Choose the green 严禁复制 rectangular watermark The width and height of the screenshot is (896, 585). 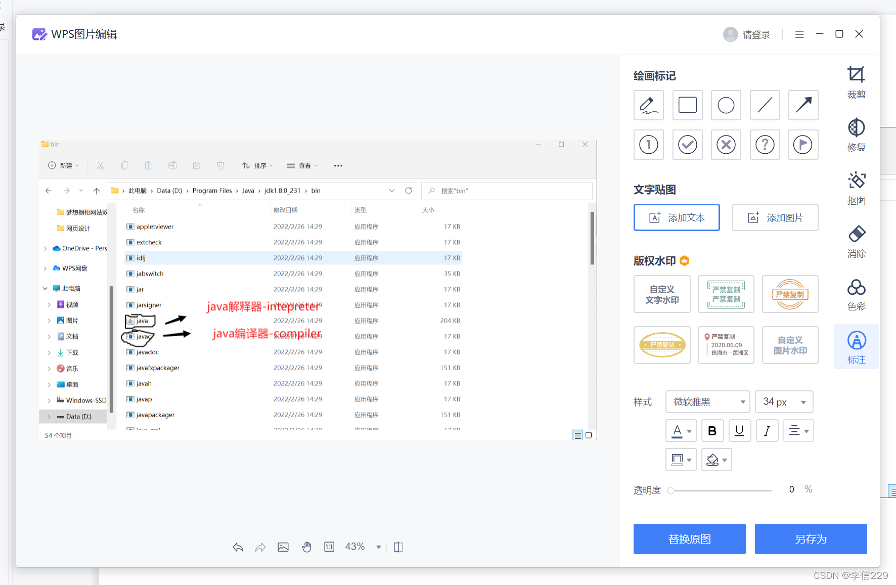tap(726, 294)
